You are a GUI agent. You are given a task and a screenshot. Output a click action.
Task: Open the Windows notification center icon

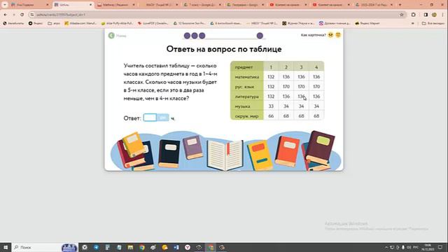point(440,247)
